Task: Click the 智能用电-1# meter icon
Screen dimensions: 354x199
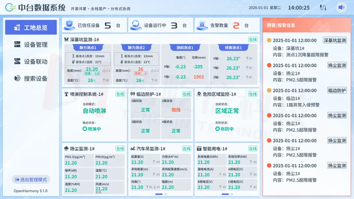Action: [199, 149]
